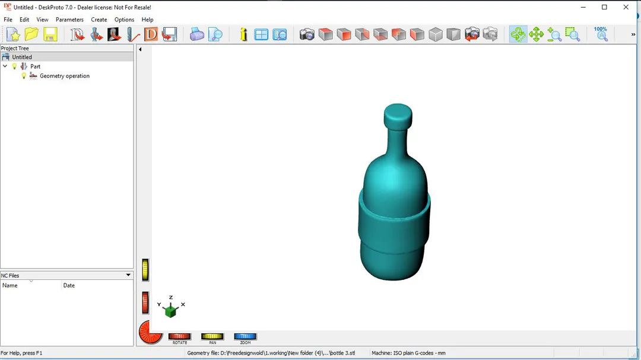Toggle the Geometry operation light bulb

(x=24, y=76)
